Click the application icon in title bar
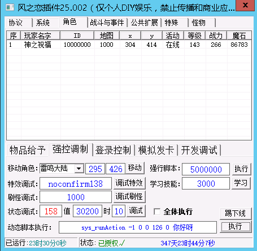The height and width of the screenshot is (251, 257). coord(10,7)
